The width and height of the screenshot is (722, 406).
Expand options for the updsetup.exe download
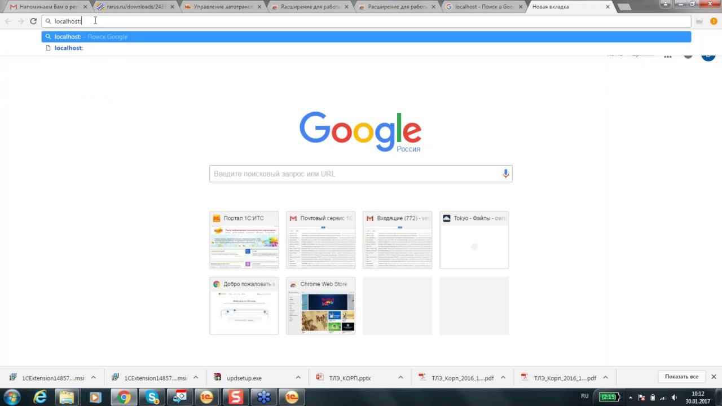[298, 378]
